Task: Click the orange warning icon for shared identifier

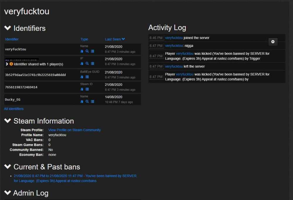Action: (x=11, y=64)
